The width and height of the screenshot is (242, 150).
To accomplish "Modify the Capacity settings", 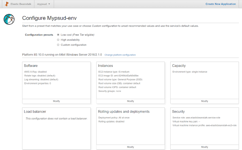I will tap(205, 101).
